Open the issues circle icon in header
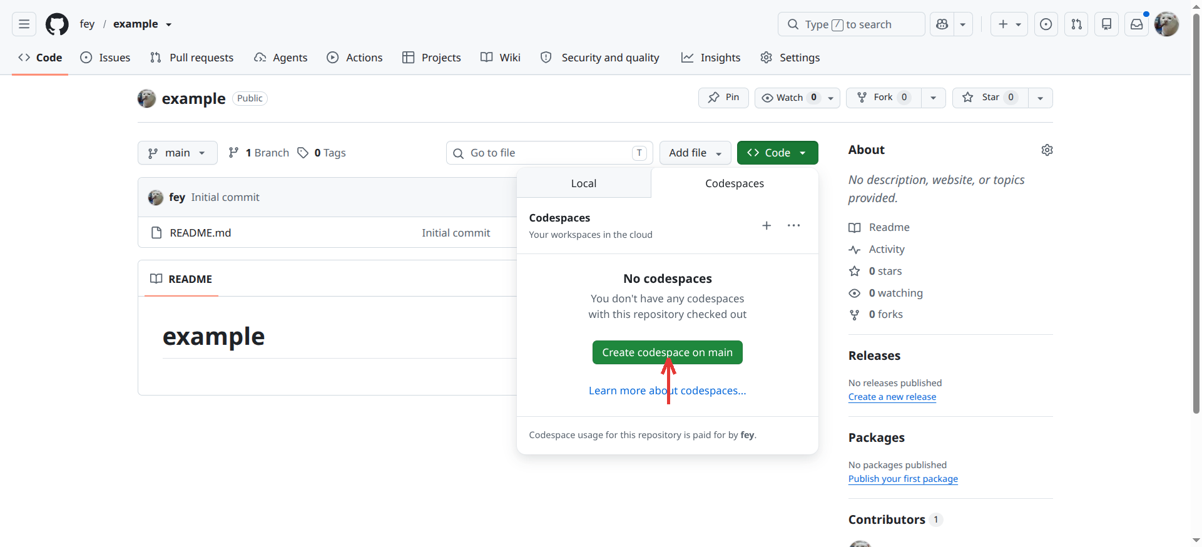This screenshot has width=1202, height=547. click(1046, 24)
